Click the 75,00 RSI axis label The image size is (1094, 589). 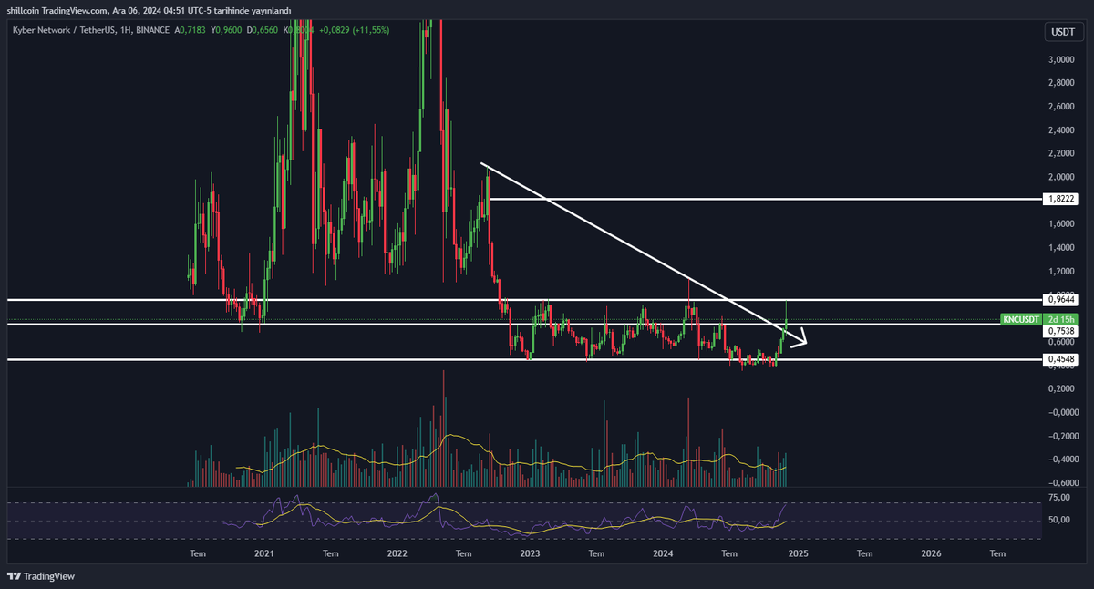[x=1059, y=498]
